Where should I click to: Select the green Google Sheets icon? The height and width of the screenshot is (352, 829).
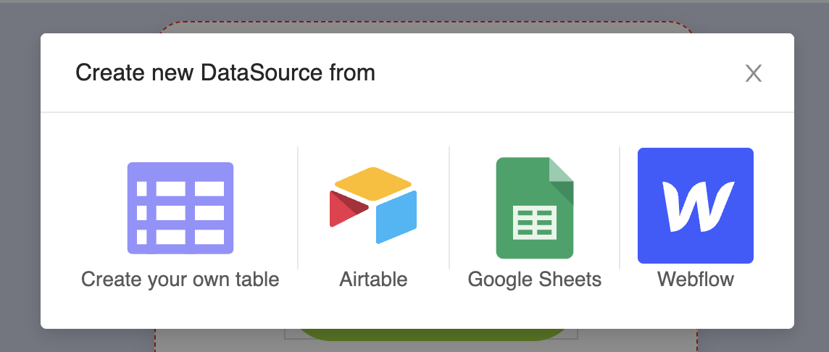click(535, 208)
